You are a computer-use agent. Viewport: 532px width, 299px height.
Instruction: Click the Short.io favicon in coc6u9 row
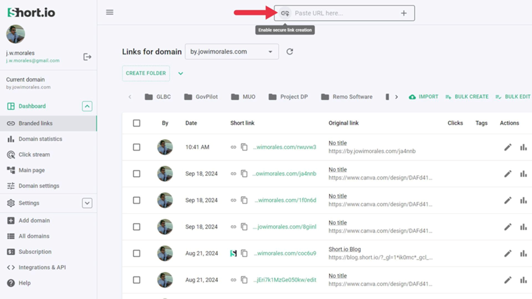234,253
